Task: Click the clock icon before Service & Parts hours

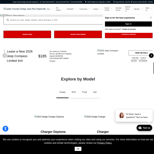Action: click(131, 2)
